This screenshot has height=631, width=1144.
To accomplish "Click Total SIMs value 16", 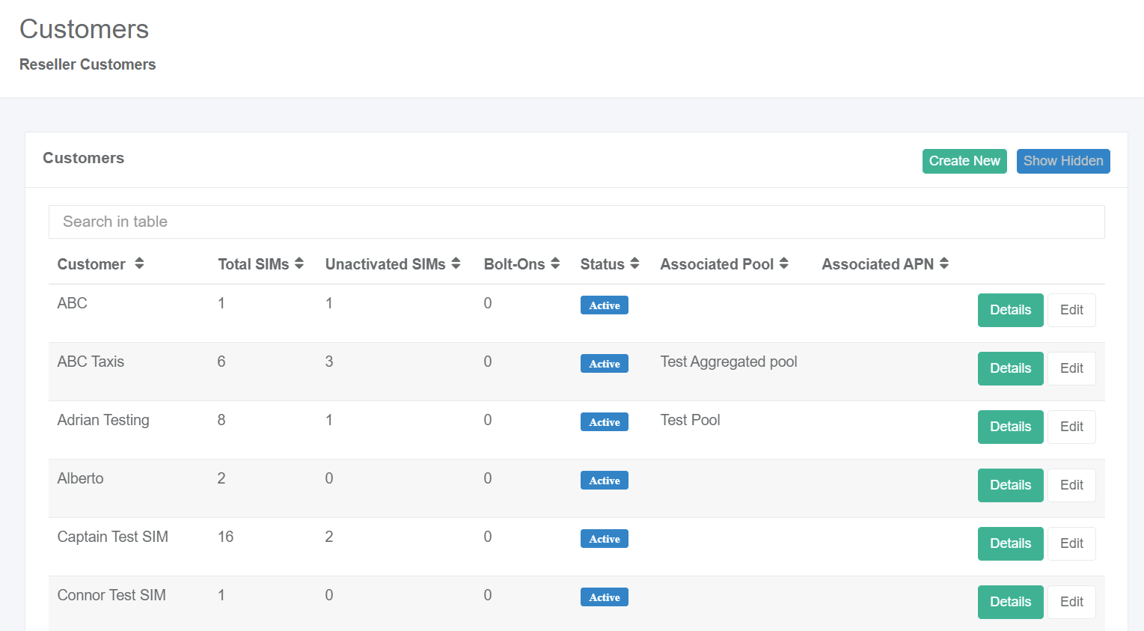I will pos(225,537).
